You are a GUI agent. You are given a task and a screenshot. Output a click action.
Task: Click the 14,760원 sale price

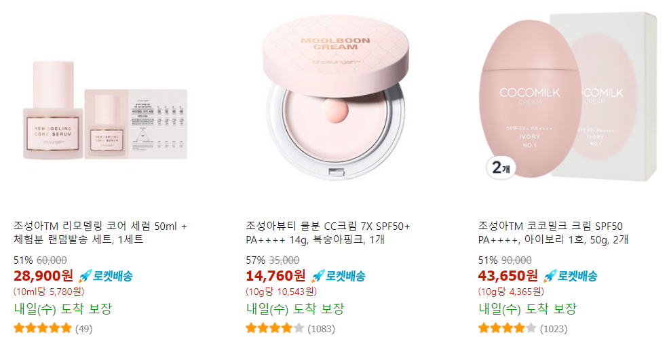(x=275, y=276)
